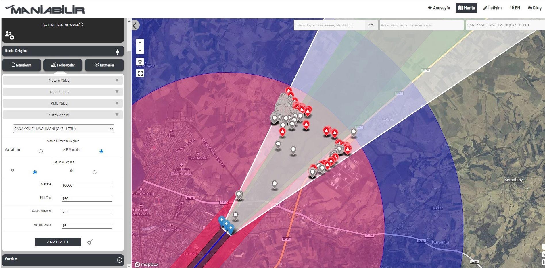Click the map zoom out minus button

140,50
